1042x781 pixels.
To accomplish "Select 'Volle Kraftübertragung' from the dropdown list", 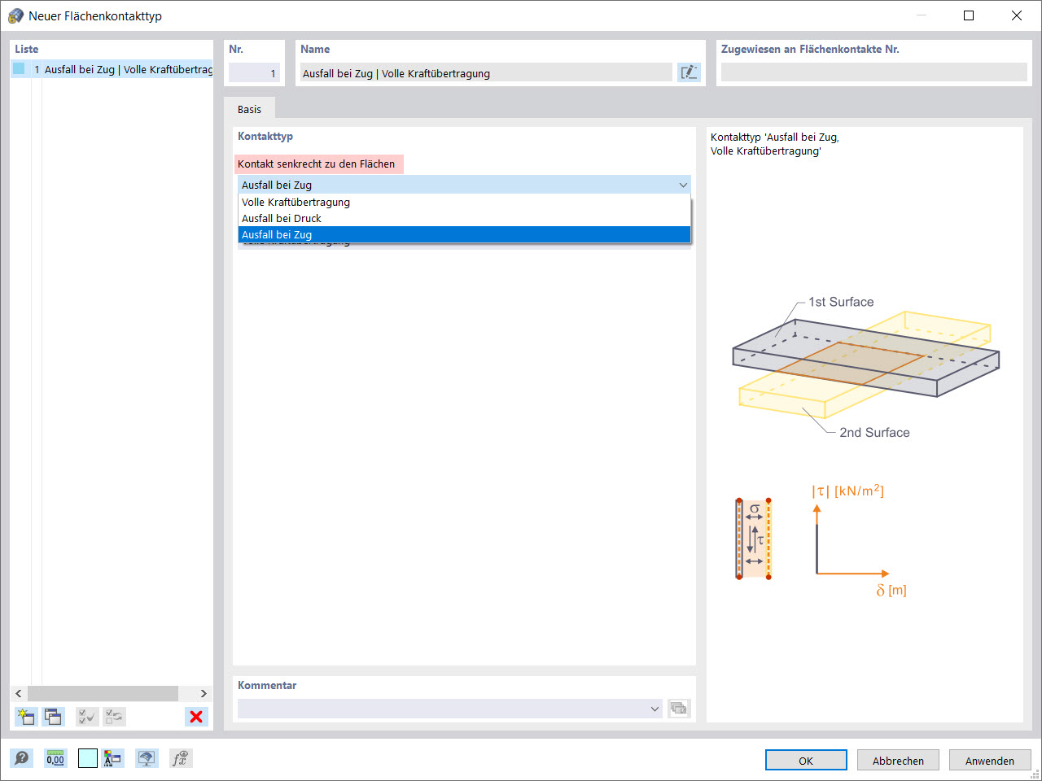I will pos(464,202).
